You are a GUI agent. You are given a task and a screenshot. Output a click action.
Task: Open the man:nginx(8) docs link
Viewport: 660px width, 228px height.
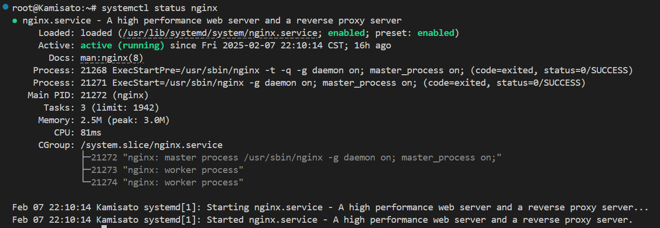pos(112,58)
